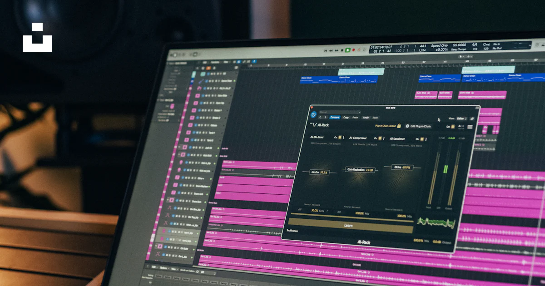Open the tracks area View menu

(226, 62)
